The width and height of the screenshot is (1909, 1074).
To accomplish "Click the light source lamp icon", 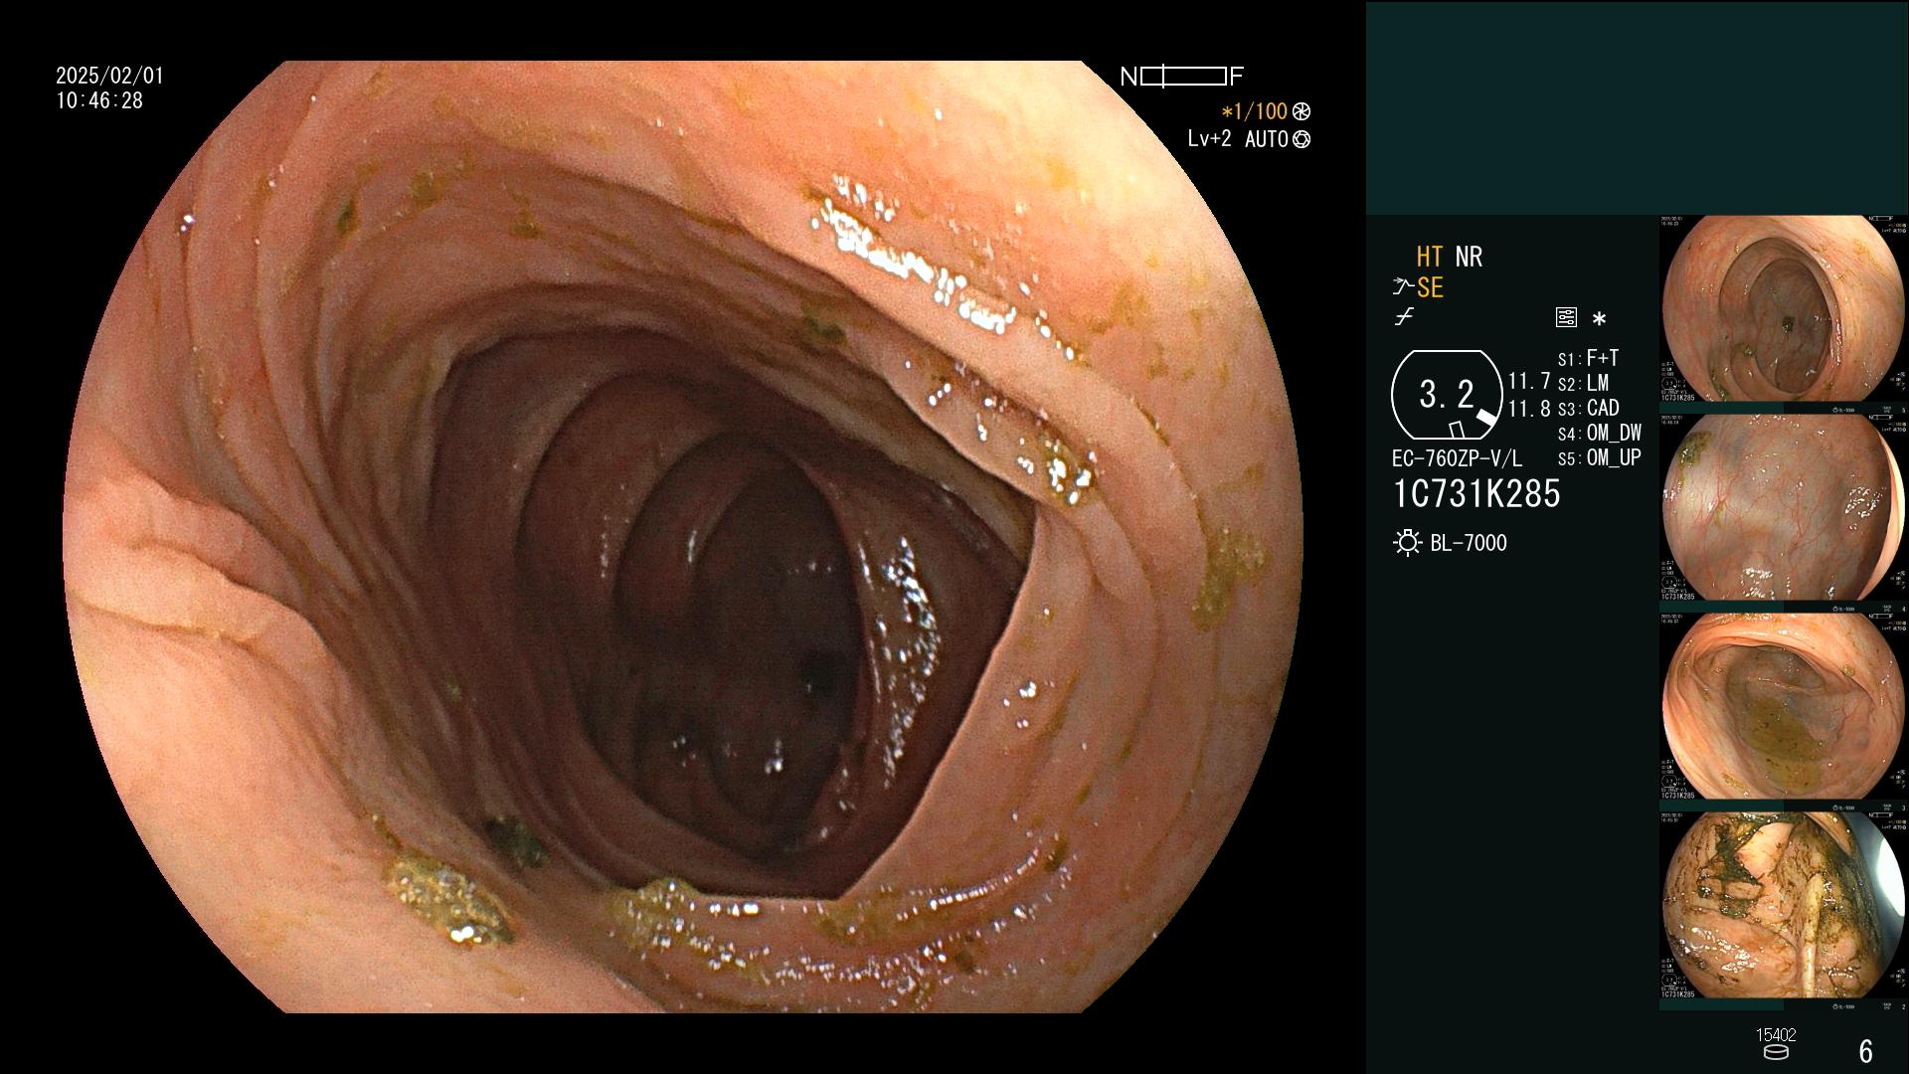I will click(x=1407, y=543).
